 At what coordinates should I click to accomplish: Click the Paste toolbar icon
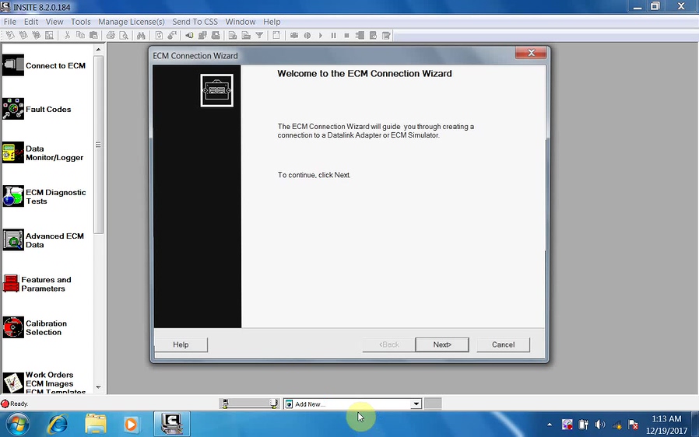click(x=93, y=35)
